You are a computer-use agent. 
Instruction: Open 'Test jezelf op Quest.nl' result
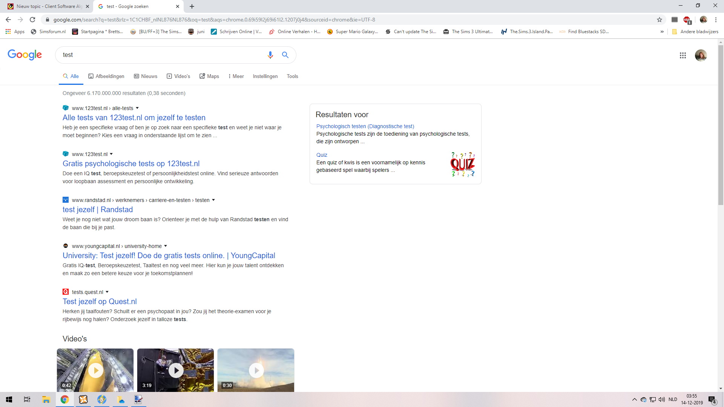click(x=100, y=301)
